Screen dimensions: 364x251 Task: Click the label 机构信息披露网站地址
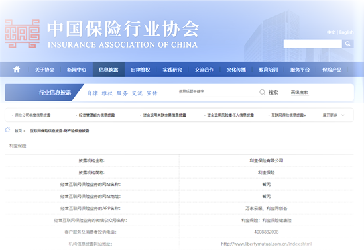pyautogui.click(x=90, y=244)
